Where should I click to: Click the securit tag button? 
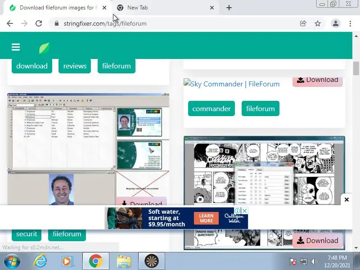coord(27,234)
